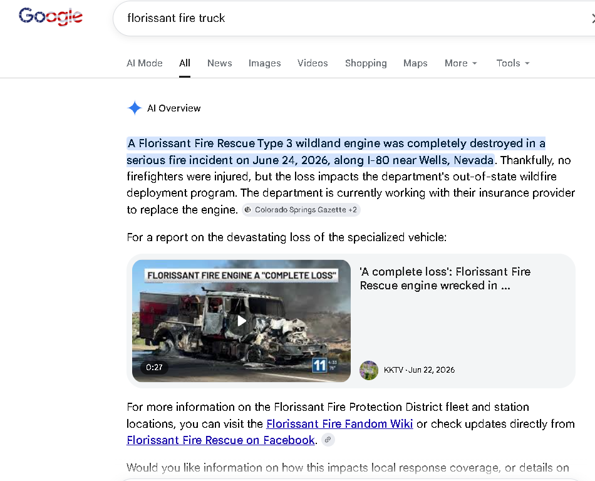
Task: Open the Images tab
Action: pos(264,63)
